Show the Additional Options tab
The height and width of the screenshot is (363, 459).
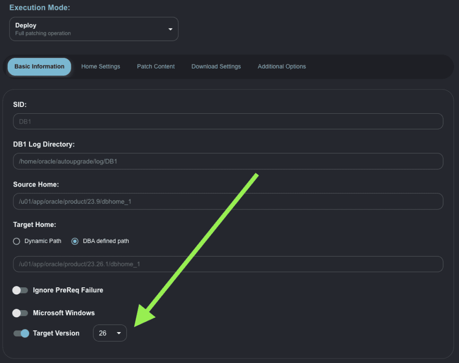[x=281, y=67]
